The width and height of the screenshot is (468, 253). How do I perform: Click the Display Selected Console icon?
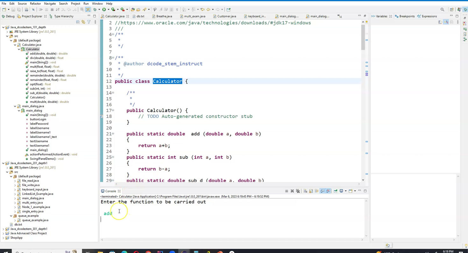pyautogui.click(x=341, y=191)
